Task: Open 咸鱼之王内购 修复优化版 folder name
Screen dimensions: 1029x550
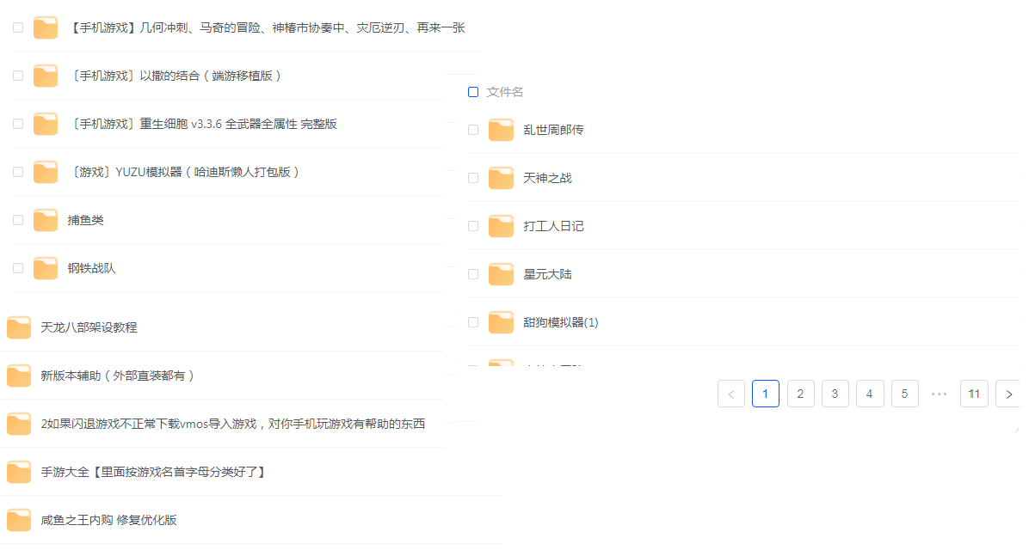Action: pos(109,520)
